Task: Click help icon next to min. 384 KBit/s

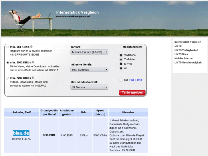Action: [31, 46]
